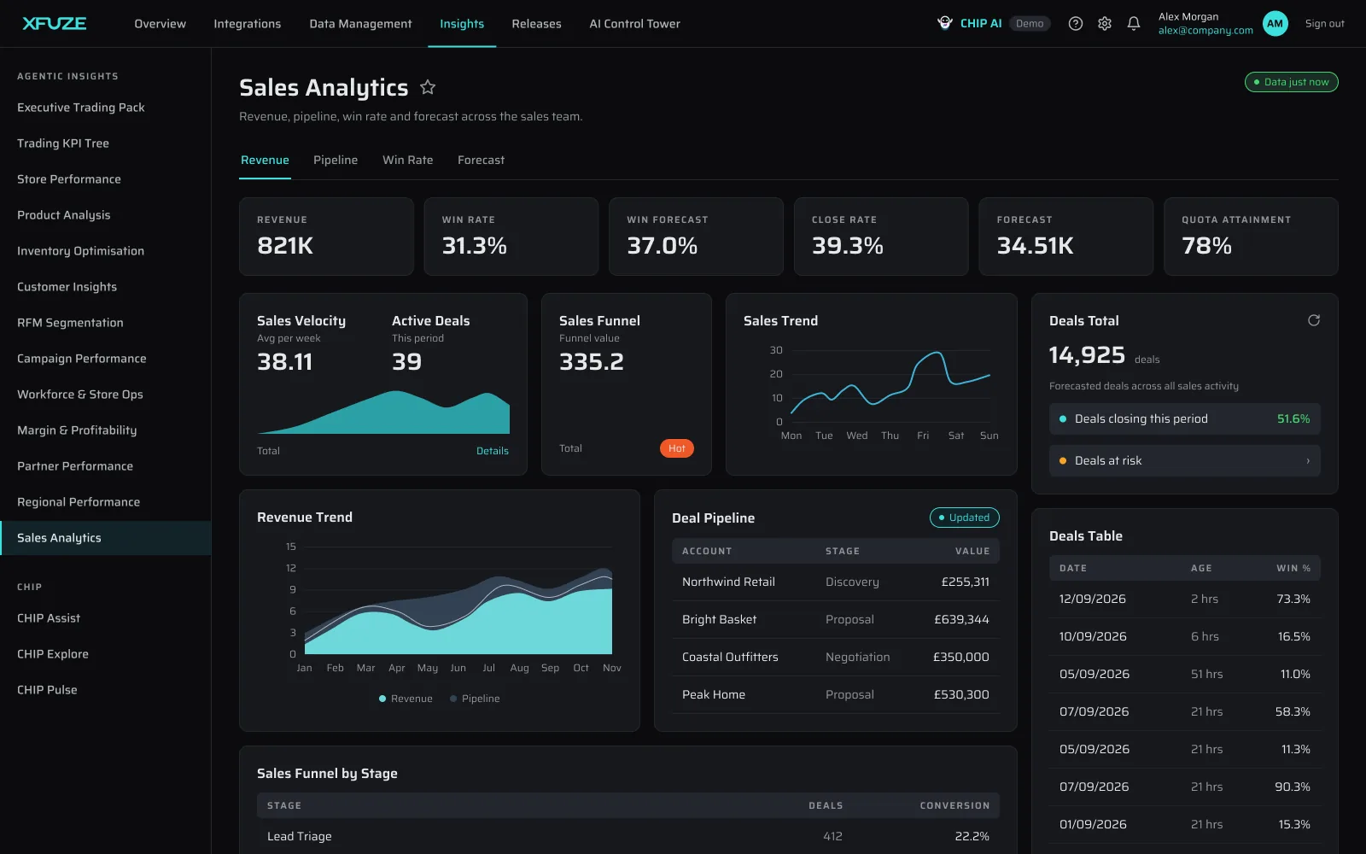Expand the Deals at risk row
1366x854 pixels.
(1185, 460)
